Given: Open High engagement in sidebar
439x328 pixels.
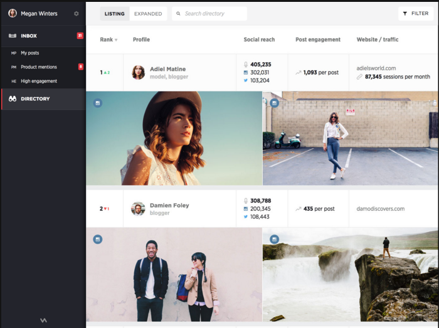Looking at the screenshot, I should (x=43, y=81).
